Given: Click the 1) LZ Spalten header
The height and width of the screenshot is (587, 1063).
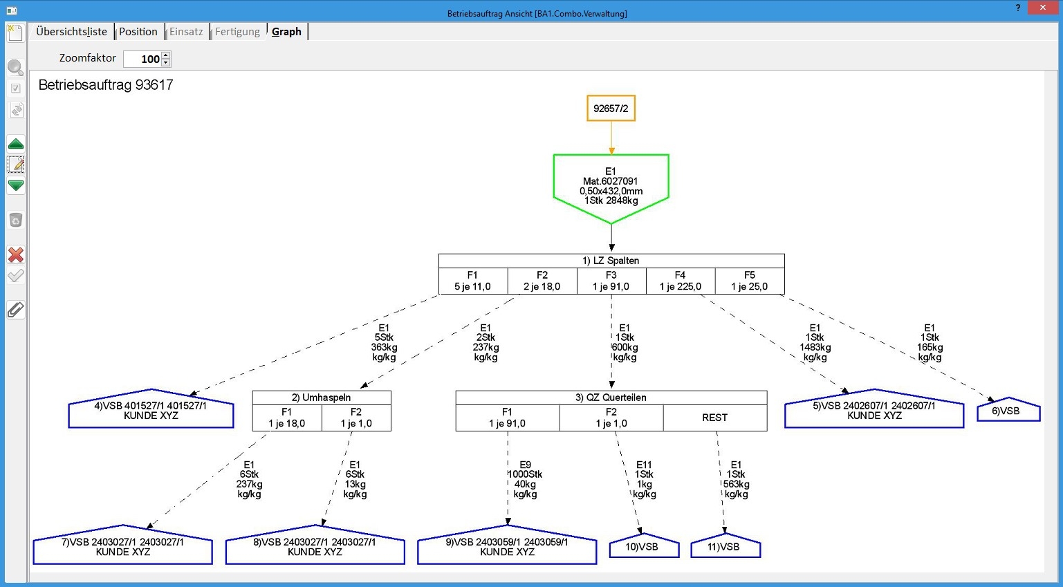Looking at the screenshot, I should coord(611,261).
